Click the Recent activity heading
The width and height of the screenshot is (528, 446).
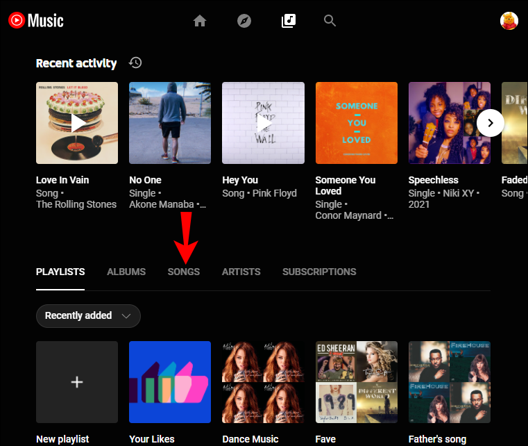(x=76, y=63)
